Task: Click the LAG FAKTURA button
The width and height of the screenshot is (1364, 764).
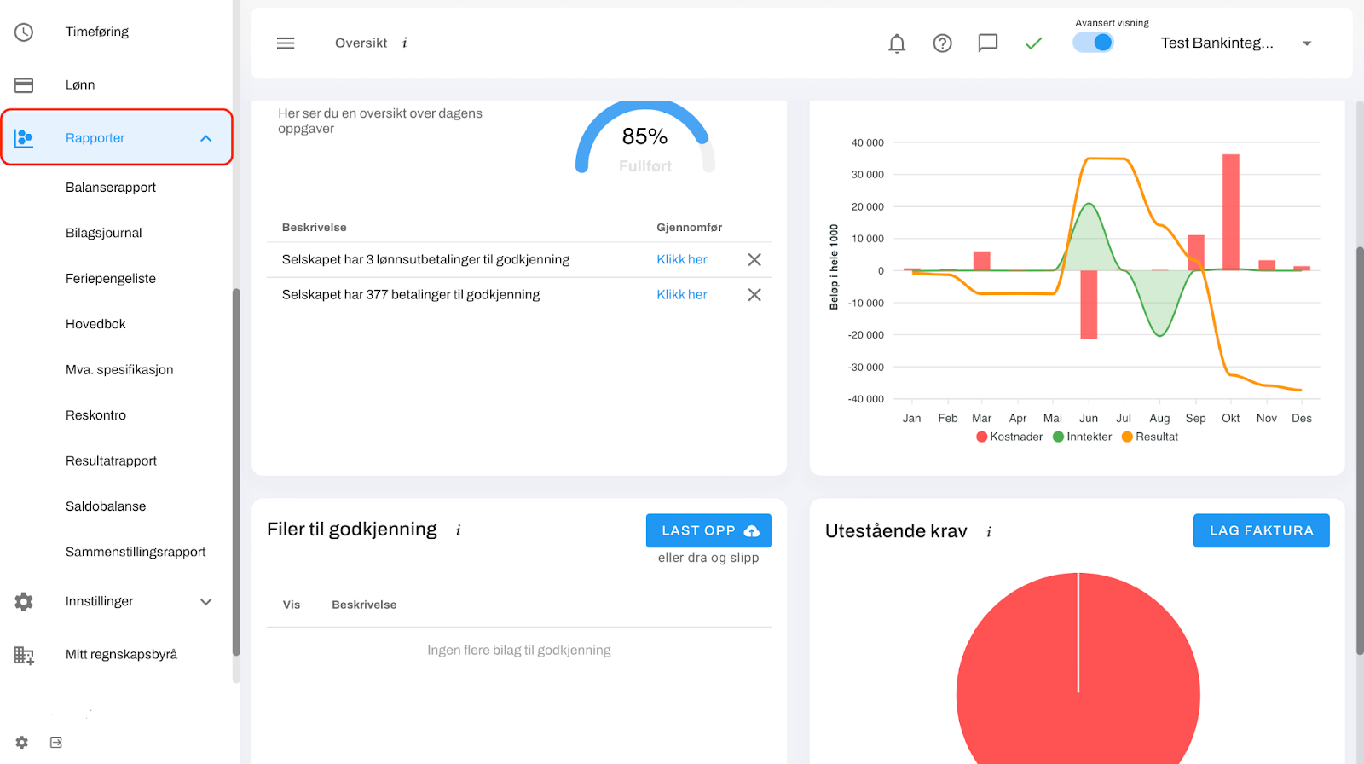Action: (x=1262, y=530)
